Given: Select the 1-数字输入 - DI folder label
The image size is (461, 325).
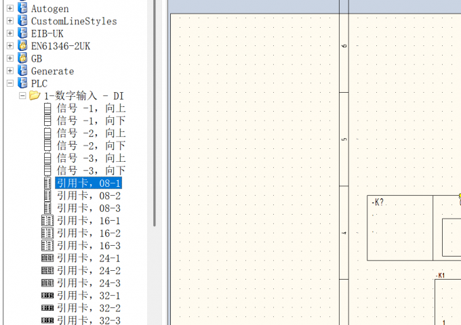Looking at the screenshot, I should (84, 96).
